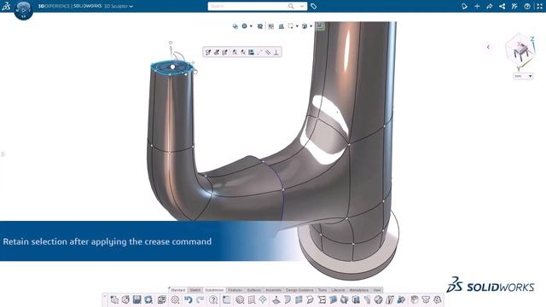Screen dimensions: 546x307
Task: Click the outlined gear icon in bottom toolbar
Action: [x=175, y=299]
